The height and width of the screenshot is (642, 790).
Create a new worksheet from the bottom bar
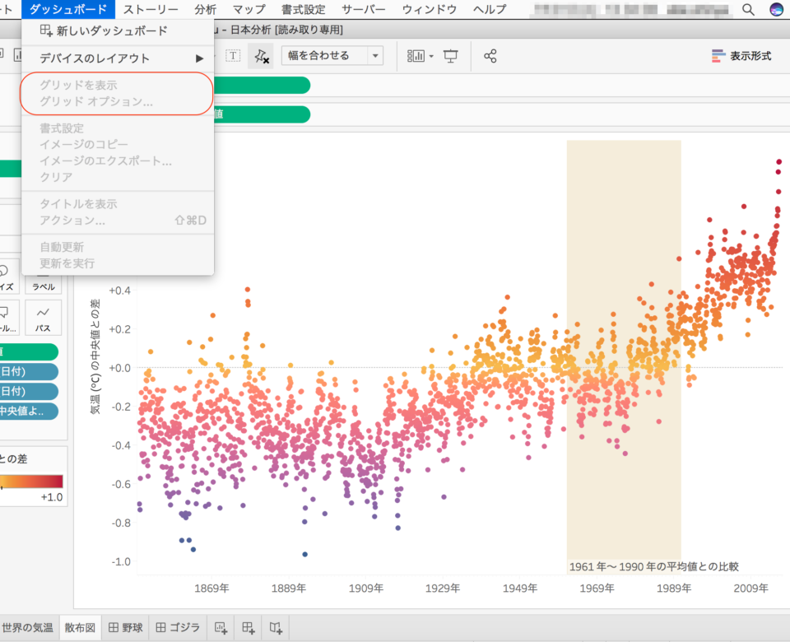[221, 626]
